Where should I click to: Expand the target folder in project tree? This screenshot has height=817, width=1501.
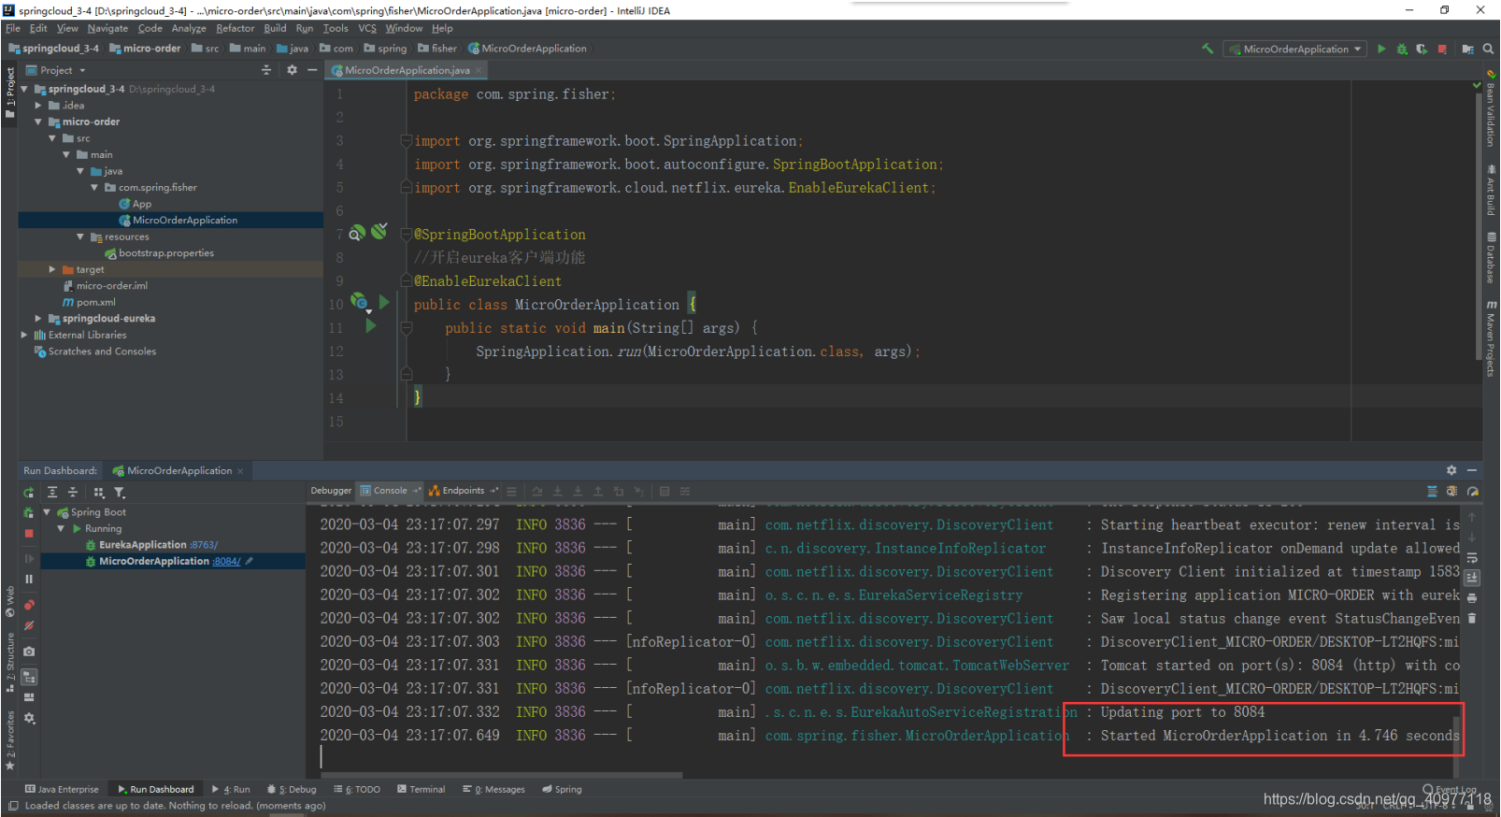coord(52,269)
